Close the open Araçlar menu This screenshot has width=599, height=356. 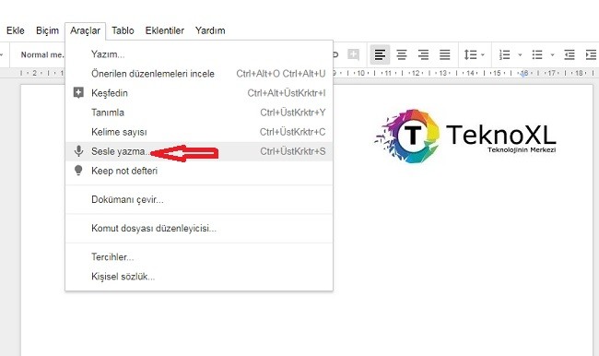pos(85,30)
